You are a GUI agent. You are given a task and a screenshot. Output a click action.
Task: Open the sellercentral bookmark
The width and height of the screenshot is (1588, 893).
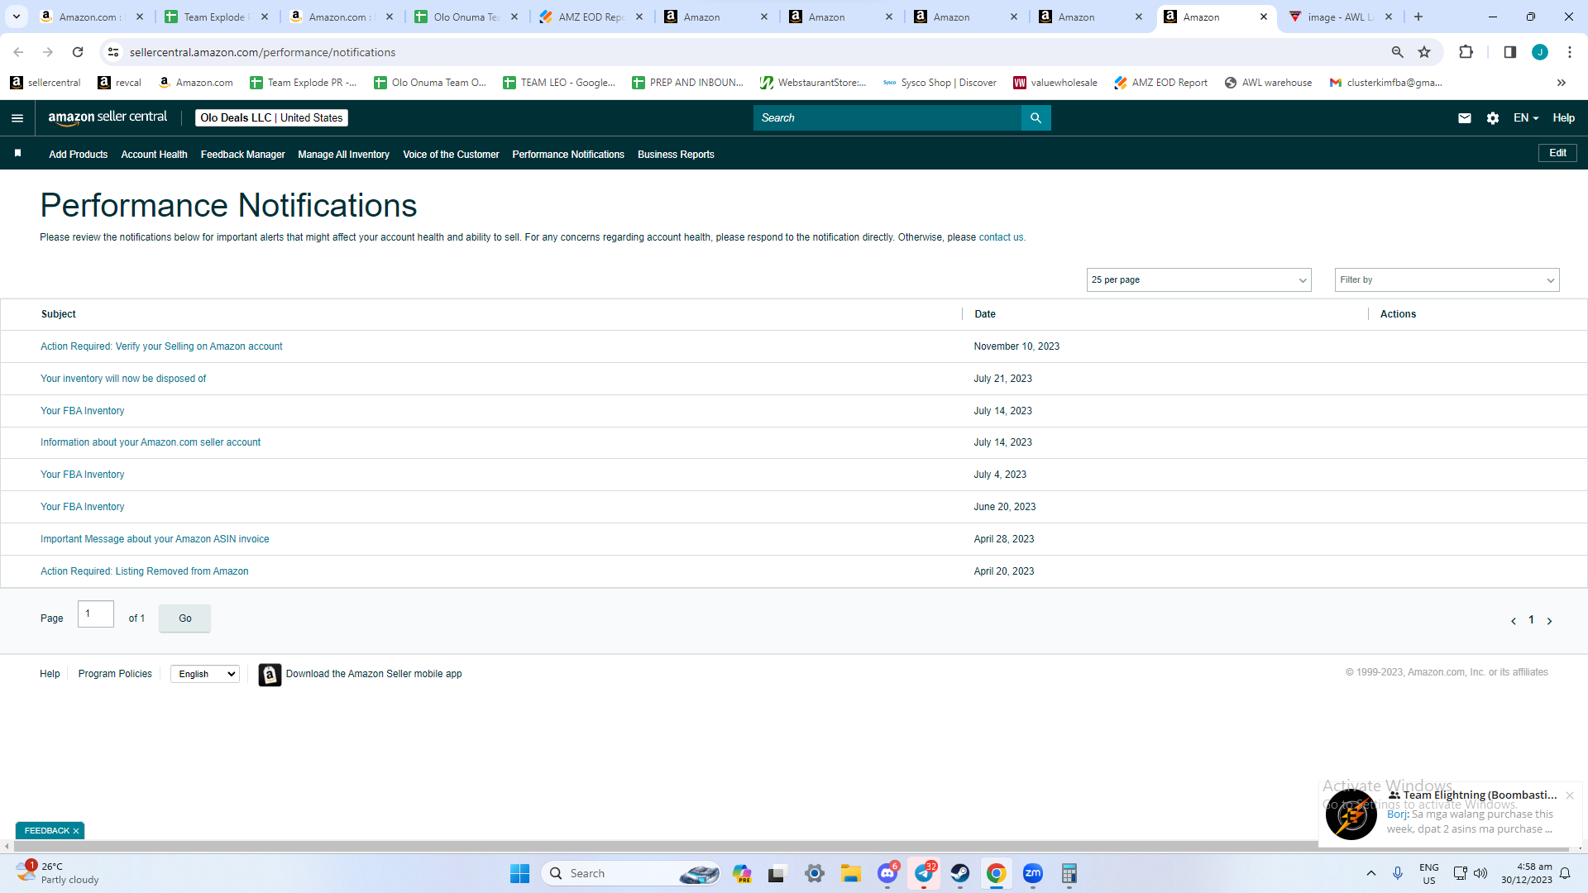tap(45, 83)
